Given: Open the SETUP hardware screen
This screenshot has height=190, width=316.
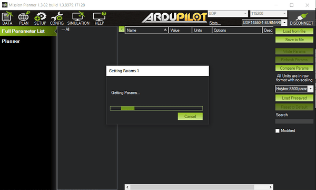Looking at the screenshot, I should [40, 18].
